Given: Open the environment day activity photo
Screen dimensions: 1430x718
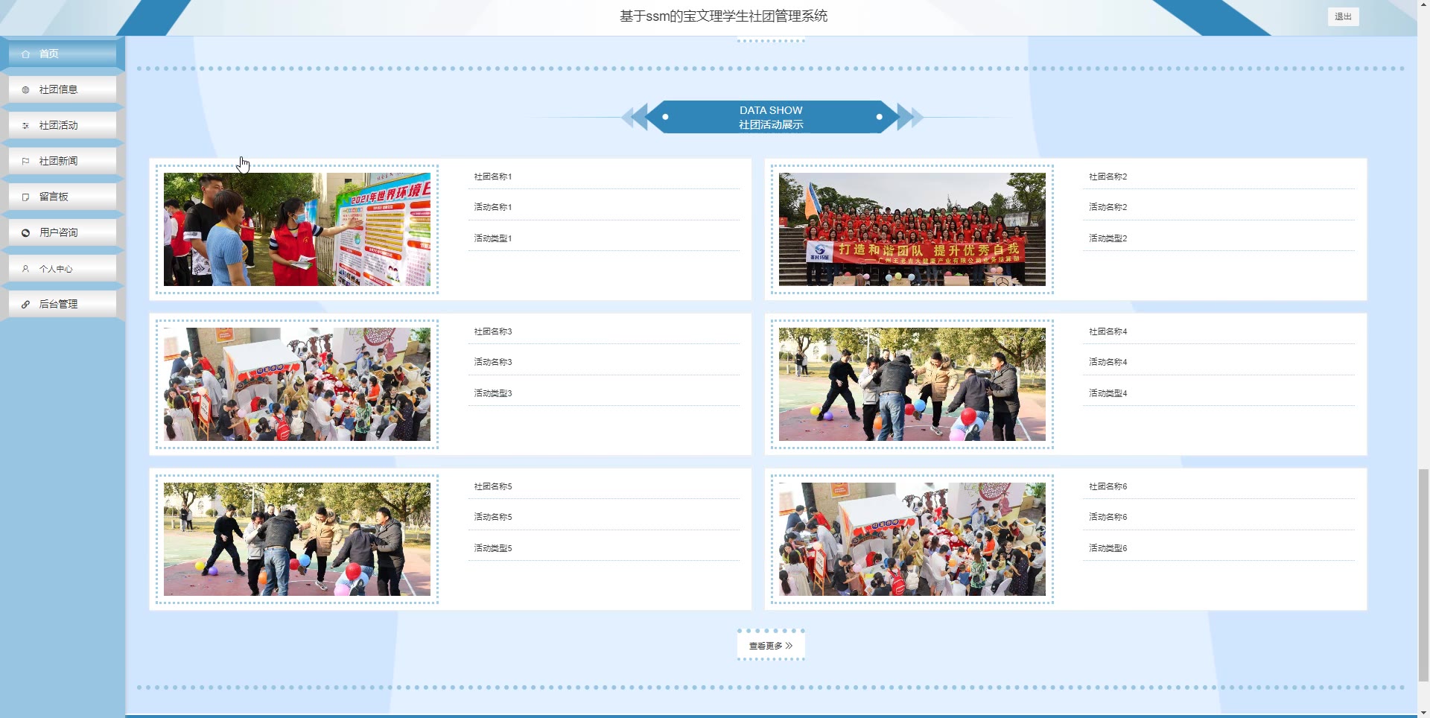Looking at the screenshot, I should point(297,229).
